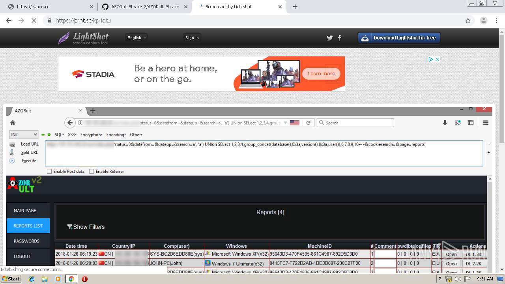
Task: Close the https://twooo.cn tab
Action: point(92,7)
